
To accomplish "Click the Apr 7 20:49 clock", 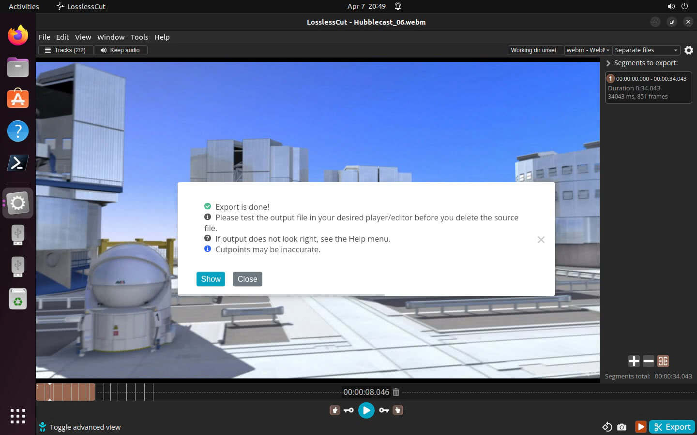I will pyautogui.click(x=366, y=6).
